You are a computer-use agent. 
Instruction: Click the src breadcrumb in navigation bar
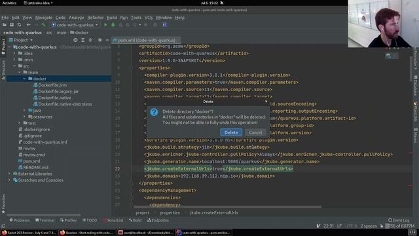49,33
